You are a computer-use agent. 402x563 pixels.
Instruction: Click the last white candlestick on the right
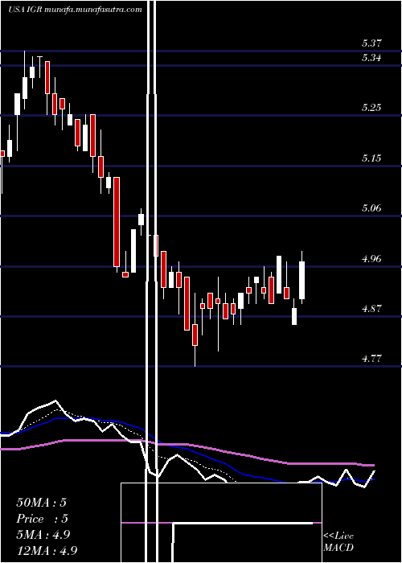point(301,277)
